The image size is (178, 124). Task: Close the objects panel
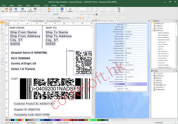coord(177,71)
